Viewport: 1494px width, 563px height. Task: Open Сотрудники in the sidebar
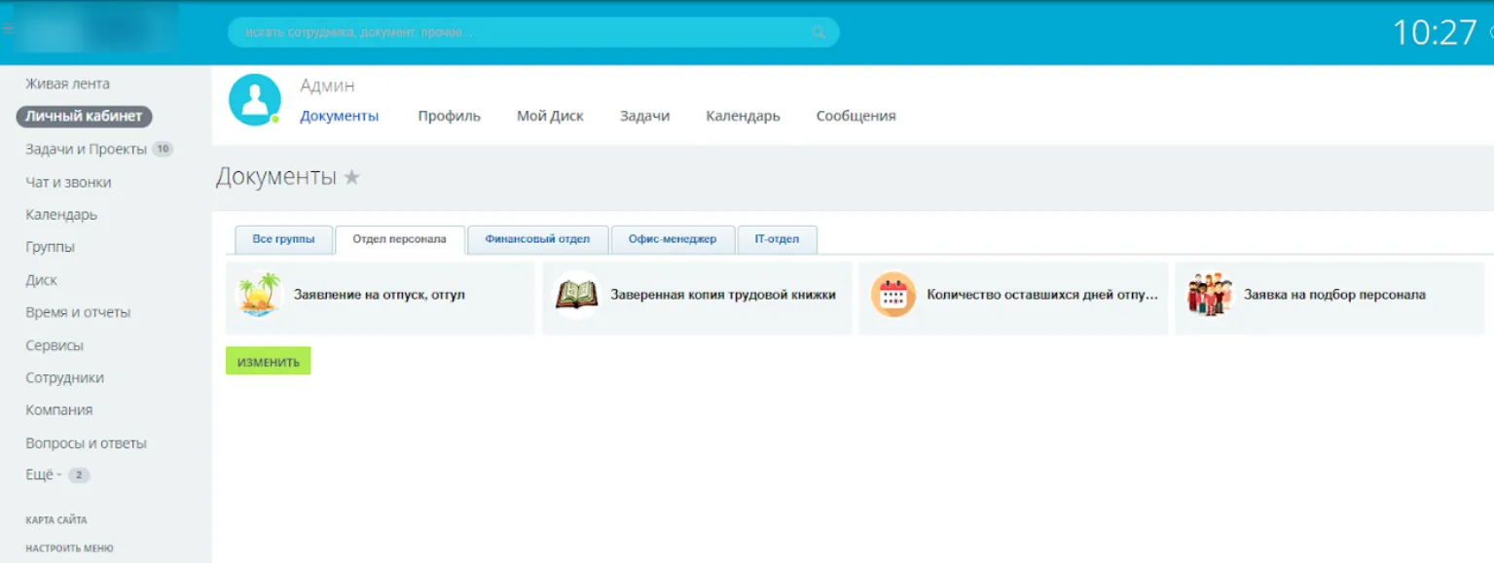[64, 377]
